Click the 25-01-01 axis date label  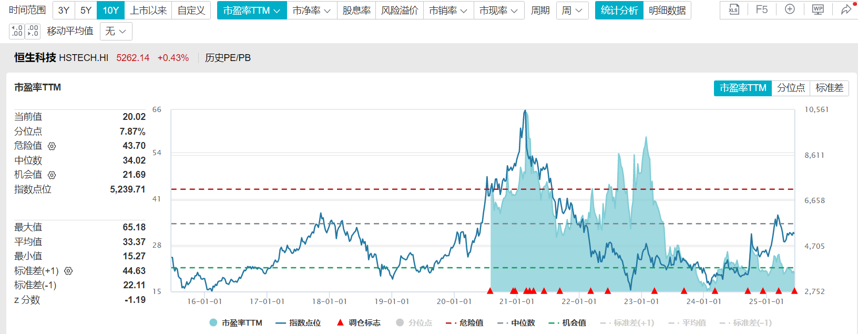pos(766,301)
